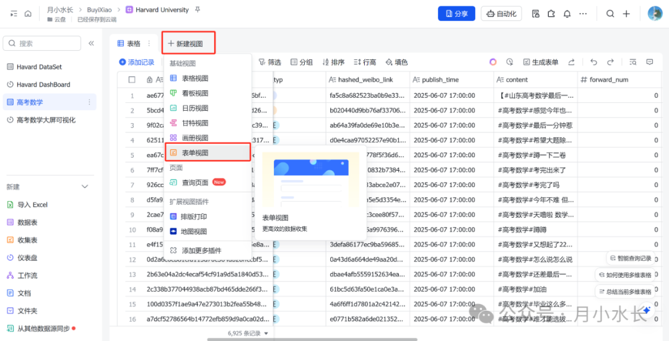The height and width of the screenshot is (341, 669).
Task: Tick the select-all checkbox in the table header
Action: pos(132,80)
